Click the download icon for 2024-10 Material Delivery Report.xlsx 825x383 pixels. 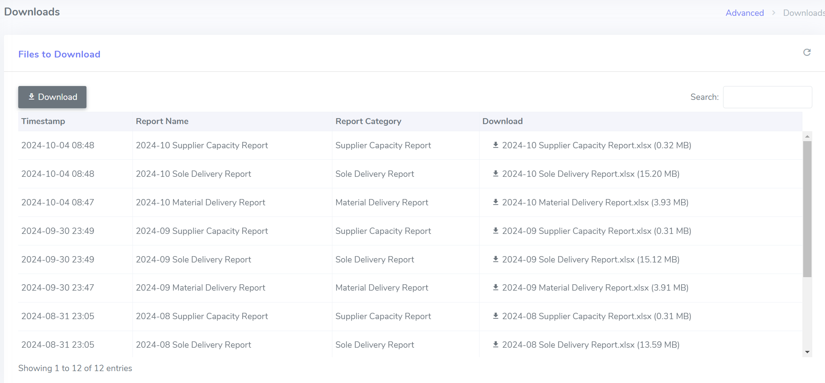click(495, 202)
